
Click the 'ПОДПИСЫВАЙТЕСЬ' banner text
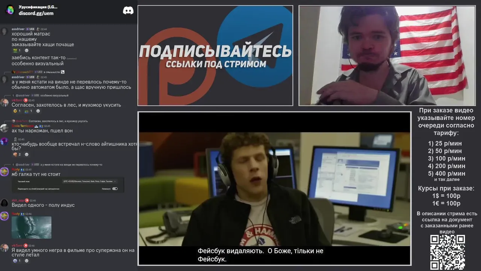click(x=215, y=51)
